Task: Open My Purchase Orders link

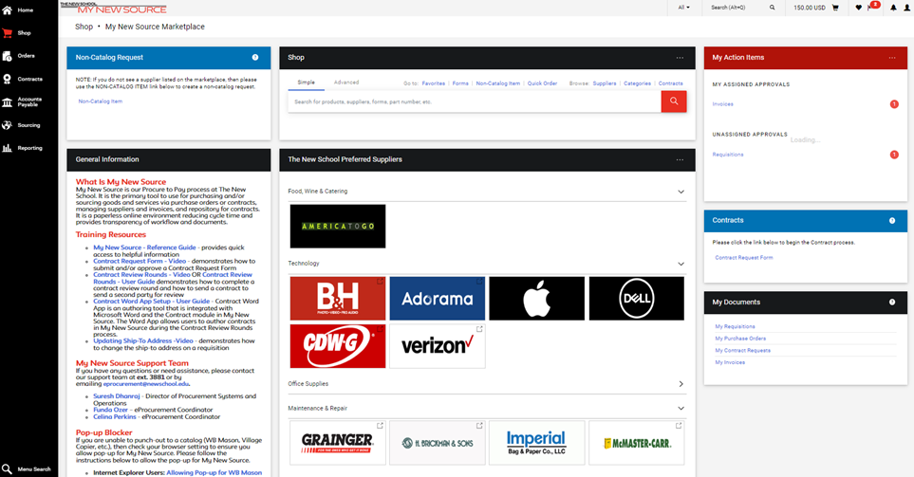Action: pyautogui.click(x=740, y=339)
